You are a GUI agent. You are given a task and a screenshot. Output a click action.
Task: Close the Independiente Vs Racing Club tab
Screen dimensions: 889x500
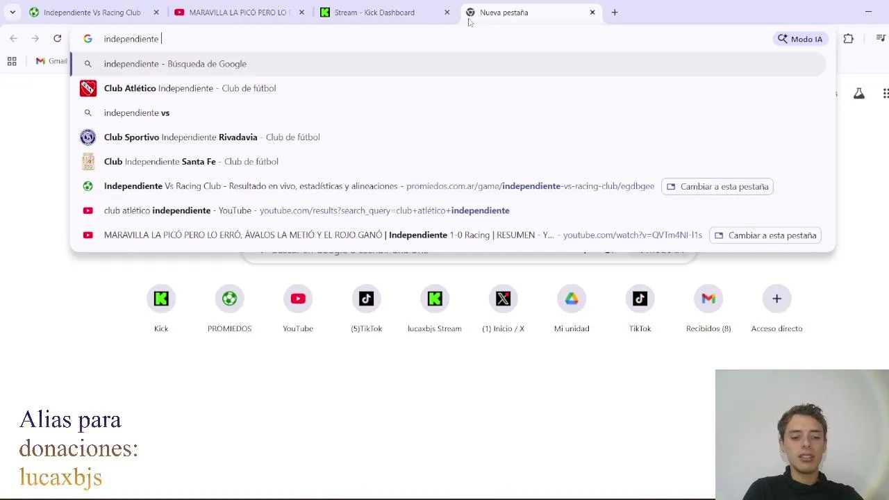click(156, 12)
